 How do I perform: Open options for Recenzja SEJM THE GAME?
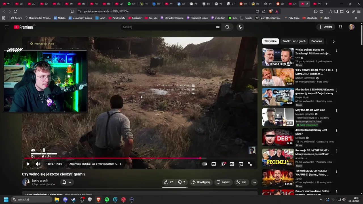pos(337,151)
